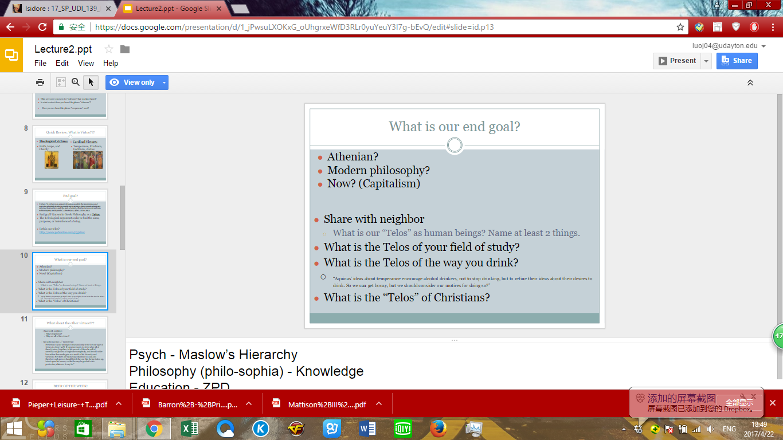Open Firefox from the Windows taskbar
The width and height of the screenshot is (783, 440).
(x=438, y=428)
